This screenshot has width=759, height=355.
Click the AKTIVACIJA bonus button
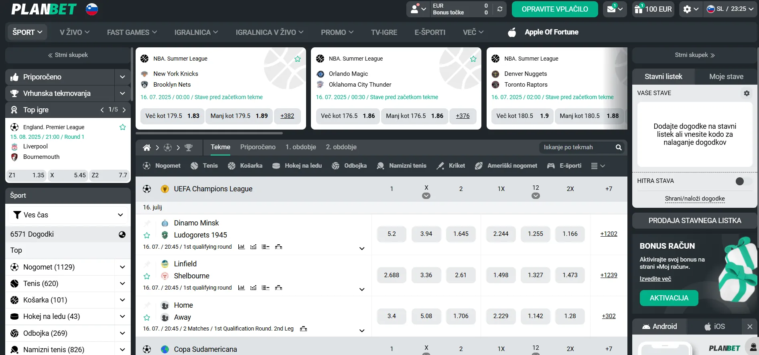(669, 298)
